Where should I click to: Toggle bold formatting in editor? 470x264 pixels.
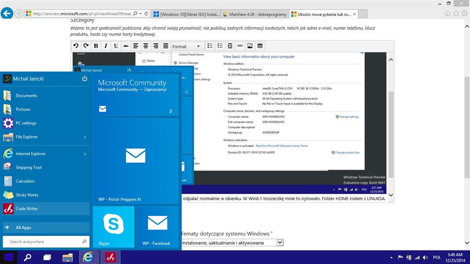pos(96,46)
